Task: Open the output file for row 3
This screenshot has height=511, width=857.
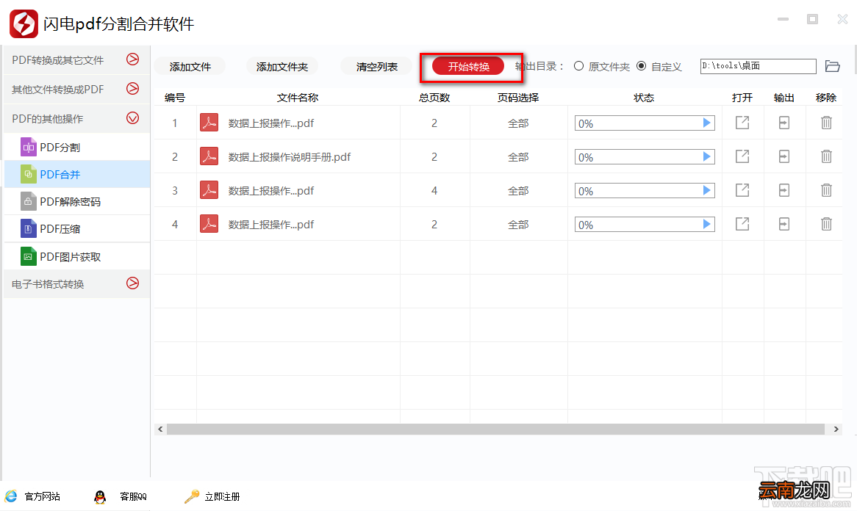Action: (742, 191)
